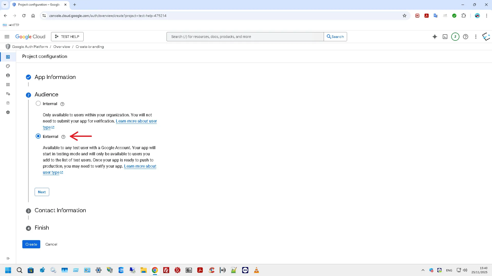The height and width of the screenshot is (276, 492).
Task: Open the hamburger navigation menu
Action: pyautogui.click(x=7, y=37)
